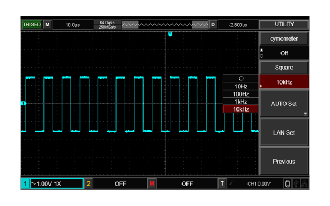
Task: Select the channel 1 badge at bottom
Action: (x=25, y=183)
